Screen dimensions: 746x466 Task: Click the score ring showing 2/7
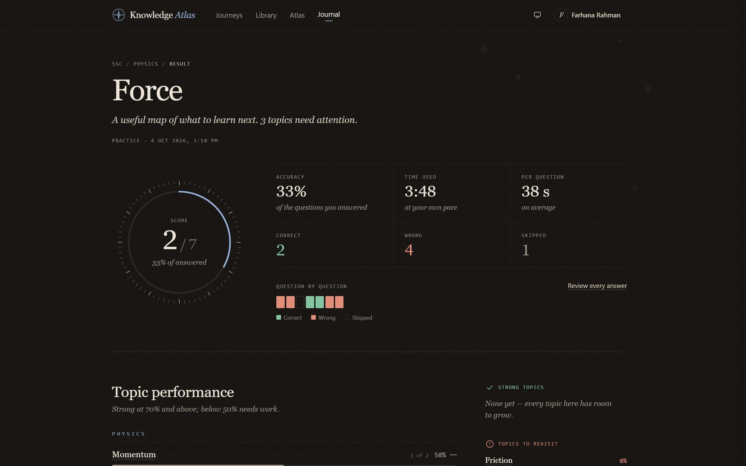coord(179,242)
